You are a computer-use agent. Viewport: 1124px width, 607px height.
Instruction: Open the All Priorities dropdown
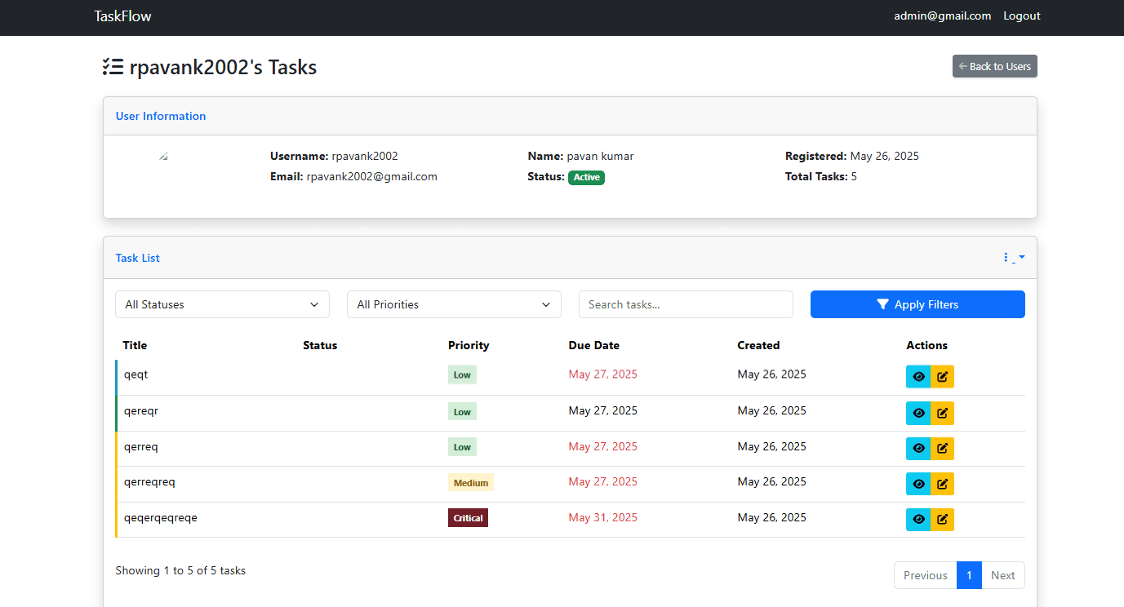454,303
